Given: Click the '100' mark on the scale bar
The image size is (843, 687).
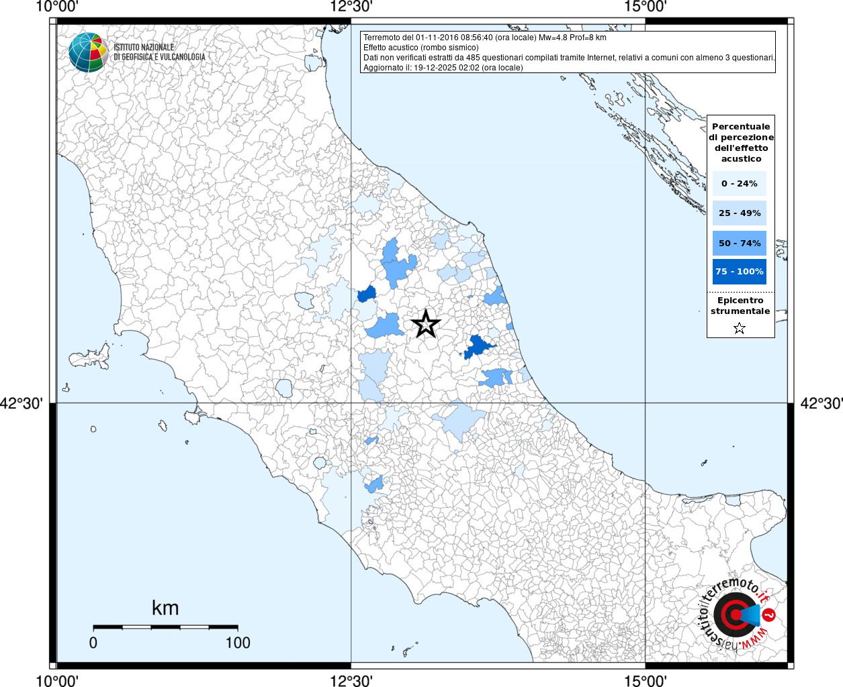Looking at the screenshot, I should tap(238, 643).
